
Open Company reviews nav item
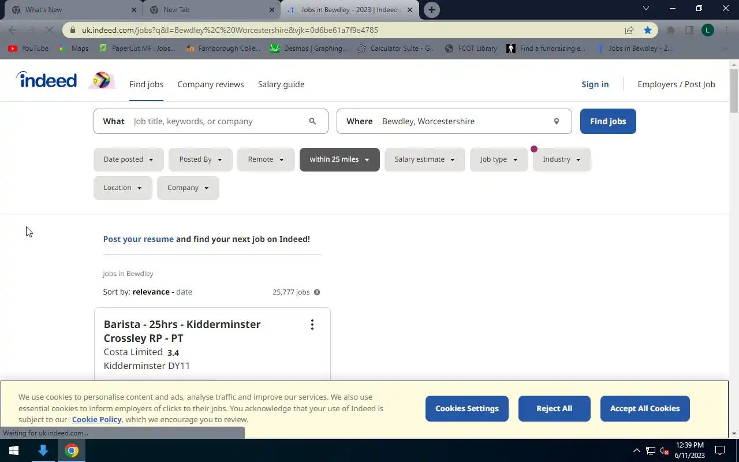tap(211, 84)
